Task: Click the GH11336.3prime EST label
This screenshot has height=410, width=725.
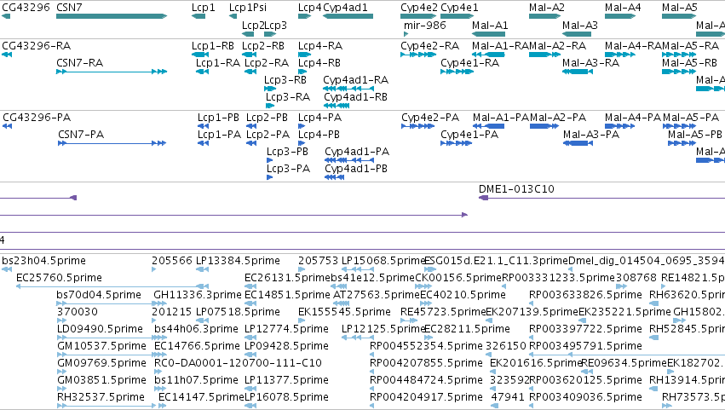Action: (x=198, y=295)
